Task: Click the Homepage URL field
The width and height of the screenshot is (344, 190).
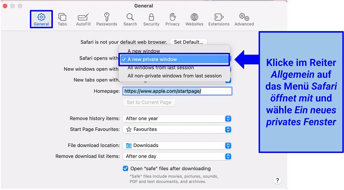Action: (177, 91)
